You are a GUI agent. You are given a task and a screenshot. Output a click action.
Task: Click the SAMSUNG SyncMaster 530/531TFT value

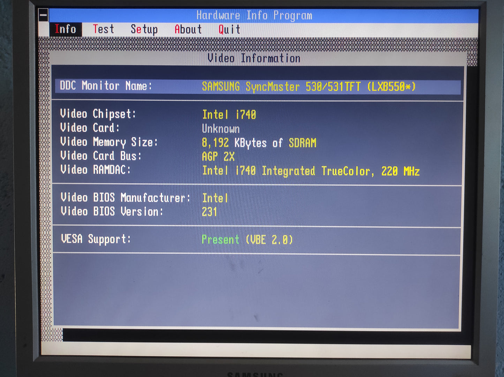[309, 86]
